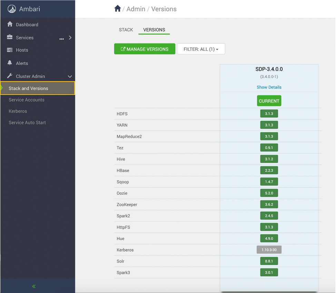The height and width of the screenshot is (293, 336).
Task: Switch to the STACK tab
Action: tap(126, 30)
